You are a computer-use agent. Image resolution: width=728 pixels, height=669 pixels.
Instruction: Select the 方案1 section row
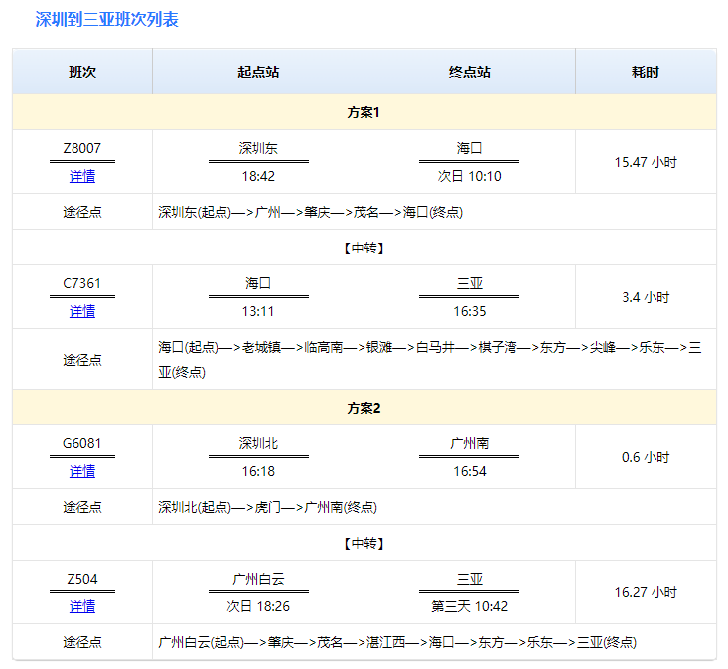(364, 112)
